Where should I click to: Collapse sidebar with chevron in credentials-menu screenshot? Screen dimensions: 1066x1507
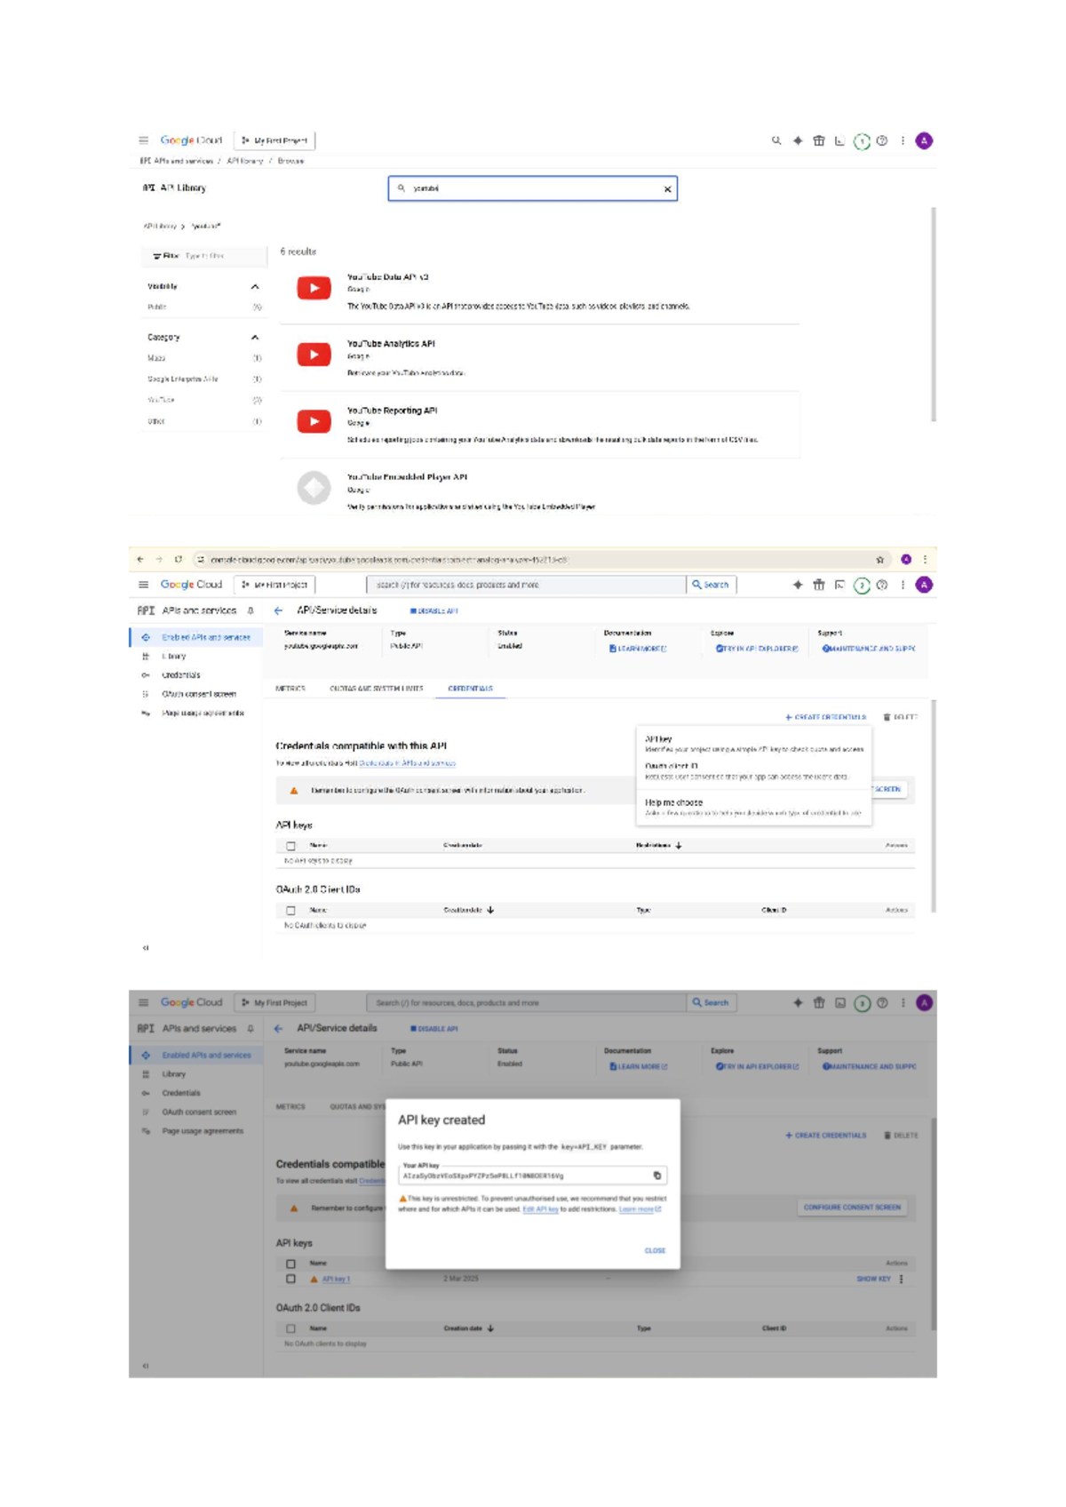[x=146, y=948]
